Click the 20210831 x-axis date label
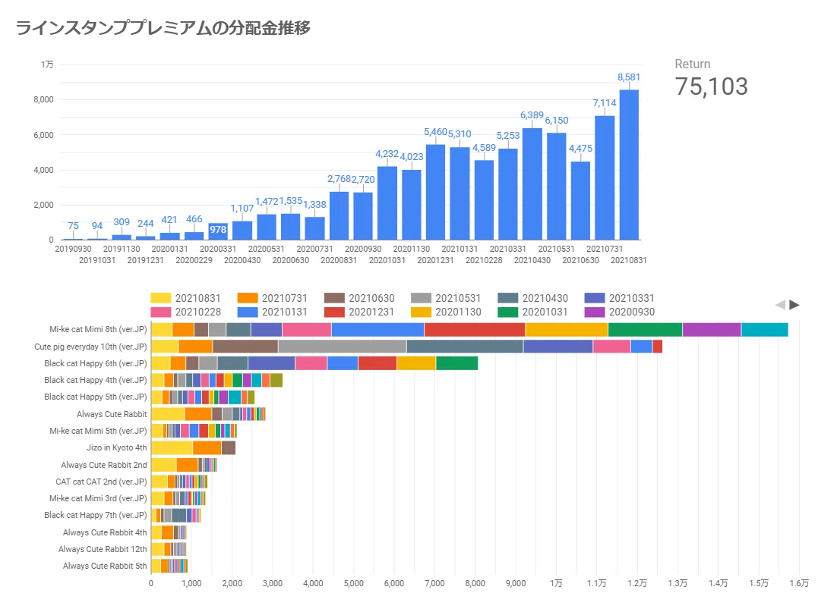This screenshot has width=818, height=612. click(629, 260)
